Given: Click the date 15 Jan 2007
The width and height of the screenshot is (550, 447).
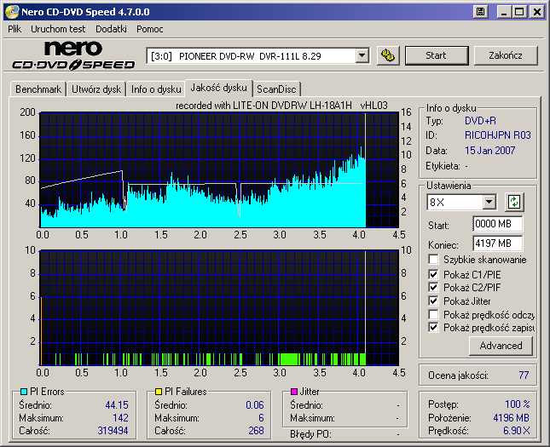Looking at the screenshot, I should pos(489,151).
